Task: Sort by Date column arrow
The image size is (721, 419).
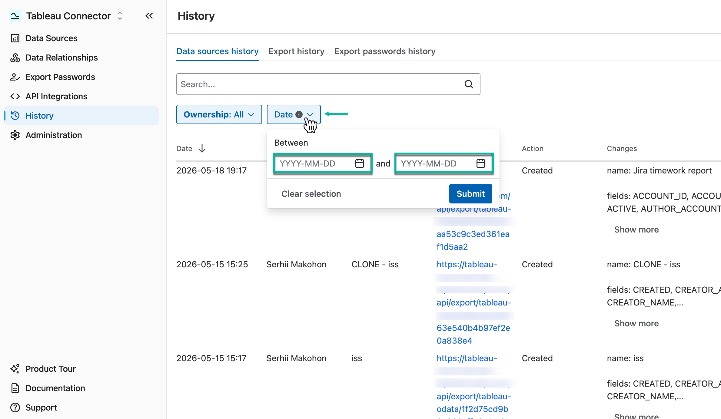Action: click(x=202, y=149)
